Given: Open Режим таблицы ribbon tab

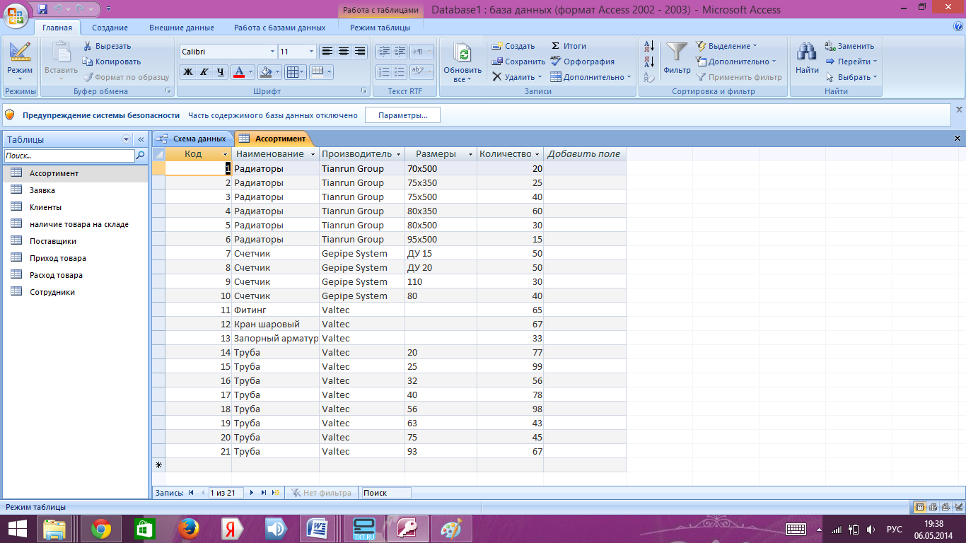Looking at the screenshot, I should [x=380, y=28].
